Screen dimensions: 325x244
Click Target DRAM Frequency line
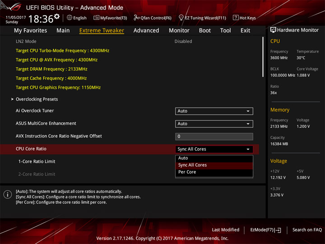[51, 69]
